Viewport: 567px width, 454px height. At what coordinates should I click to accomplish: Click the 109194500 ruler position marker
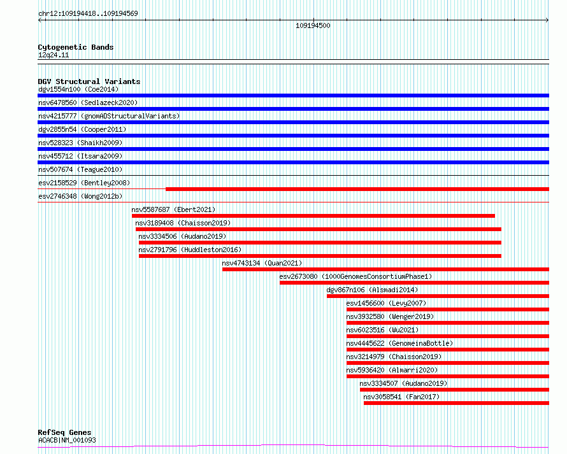(313, 25)
